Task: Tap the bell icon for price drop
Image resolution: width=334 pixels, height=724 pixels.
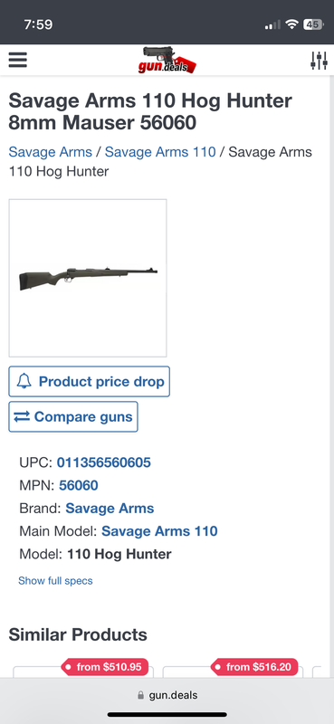Action: (x=24, y=381)
